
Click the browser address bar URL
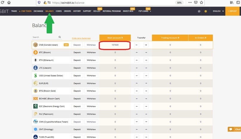(68, 3)
